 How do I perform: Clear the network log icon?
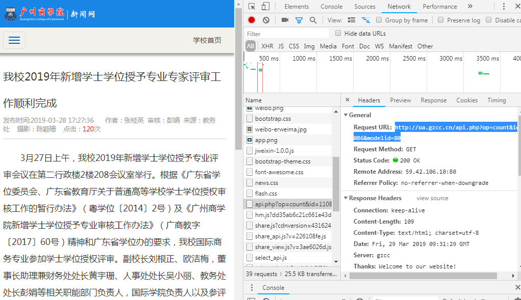[266, 20]
